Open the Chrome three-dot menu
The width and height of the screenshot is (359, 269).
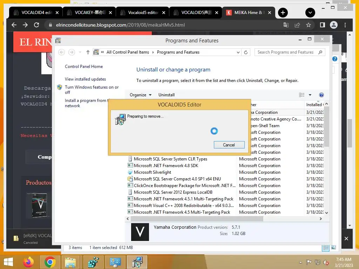345,25
